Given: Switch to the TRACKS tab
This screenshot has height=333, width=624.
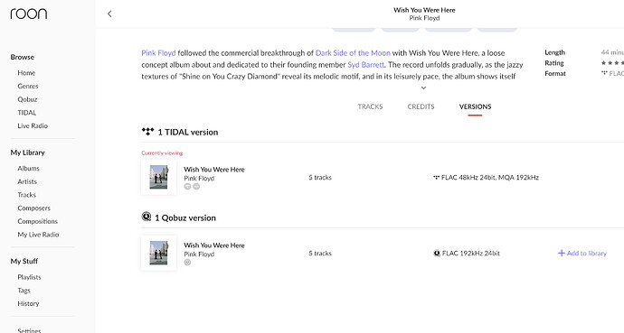Looking at the screenshot, I should [370, 106].
